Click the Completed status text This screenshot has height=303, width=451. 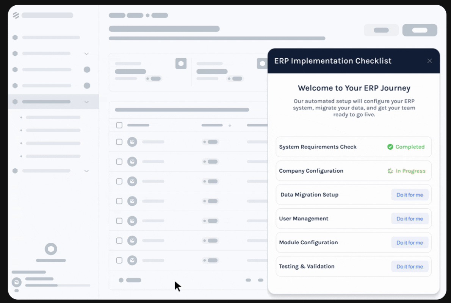(x=410, y=147)
